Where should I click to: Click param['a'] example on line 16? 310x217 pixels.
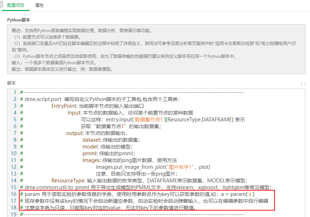point(241,194)
